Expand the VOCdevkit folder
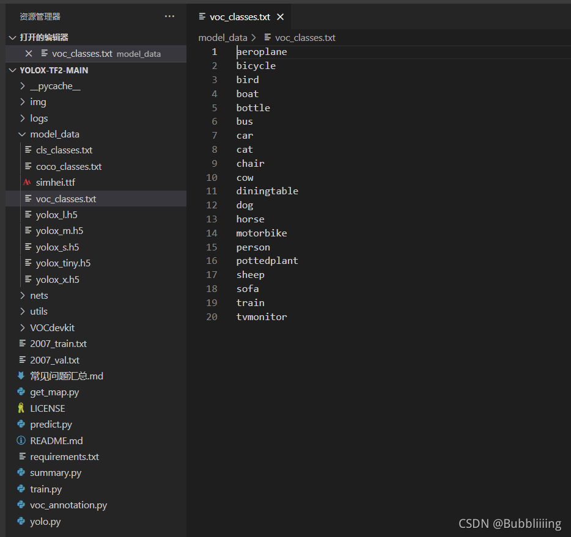Screen dimensions: 571x537 coord(23,328)
